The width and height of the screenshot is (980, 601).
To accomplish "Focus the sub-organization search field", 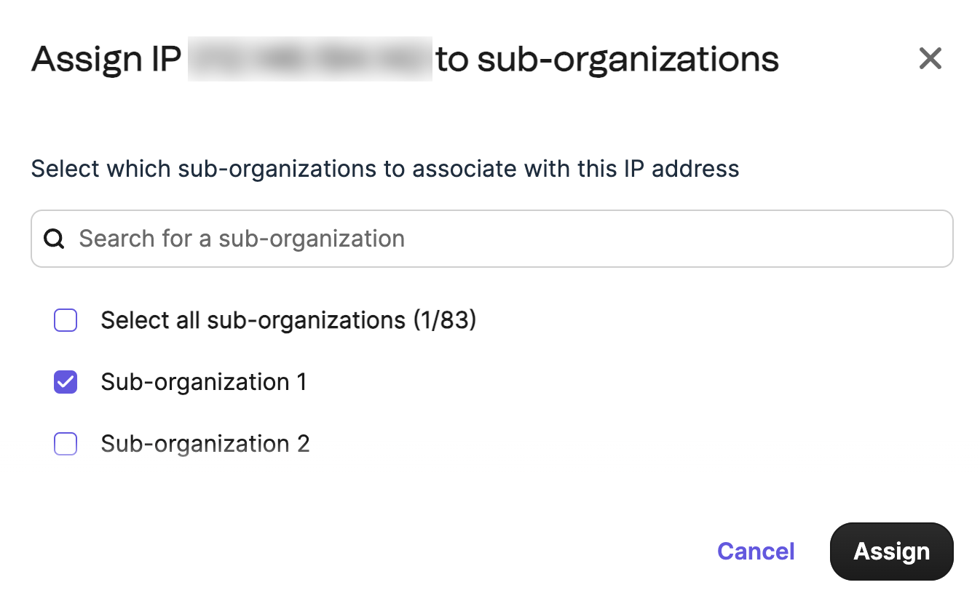I will [491, 239].
